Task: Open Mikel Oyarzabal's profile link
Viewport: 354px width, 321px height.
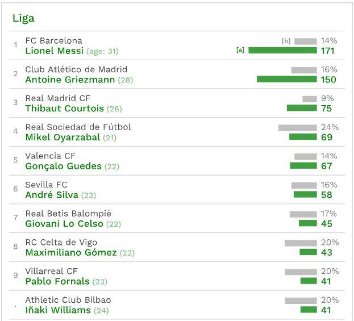Action: [x=63, y=137]
